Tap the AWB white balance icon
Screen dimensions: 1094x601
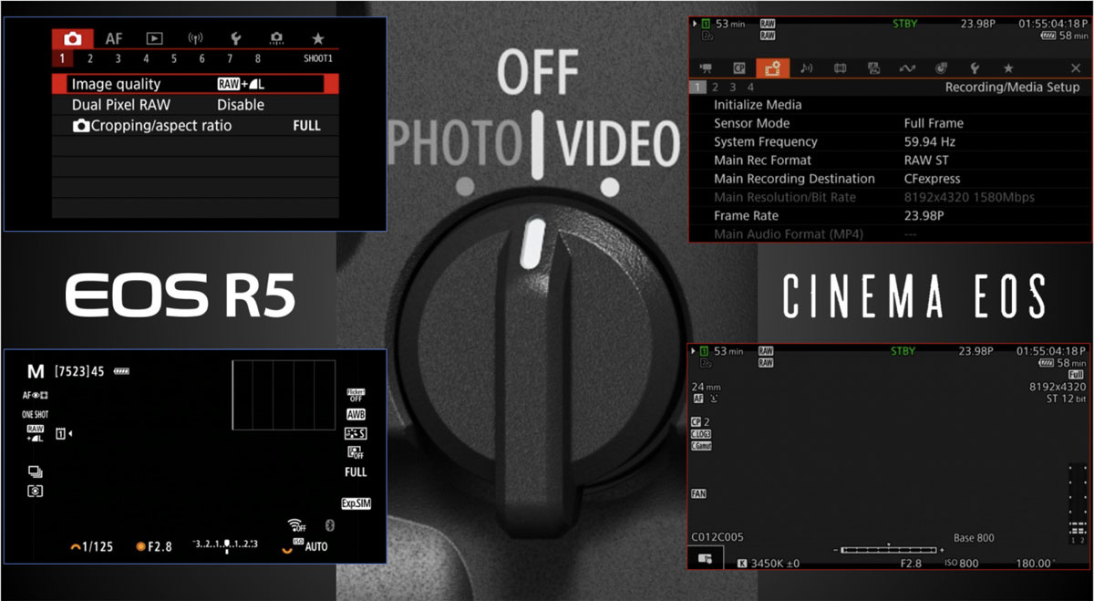(356, 414)
